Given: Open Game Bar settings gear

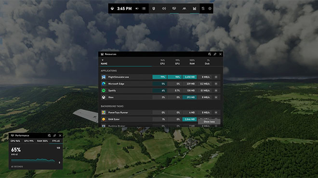Looking at the screenshot, I should [210, 9].
